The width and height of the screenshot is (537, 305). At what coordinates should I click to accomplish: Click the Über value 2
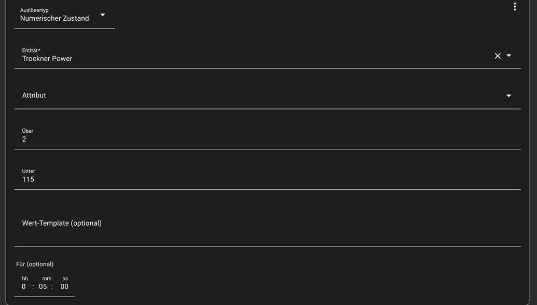pos(24,140)
